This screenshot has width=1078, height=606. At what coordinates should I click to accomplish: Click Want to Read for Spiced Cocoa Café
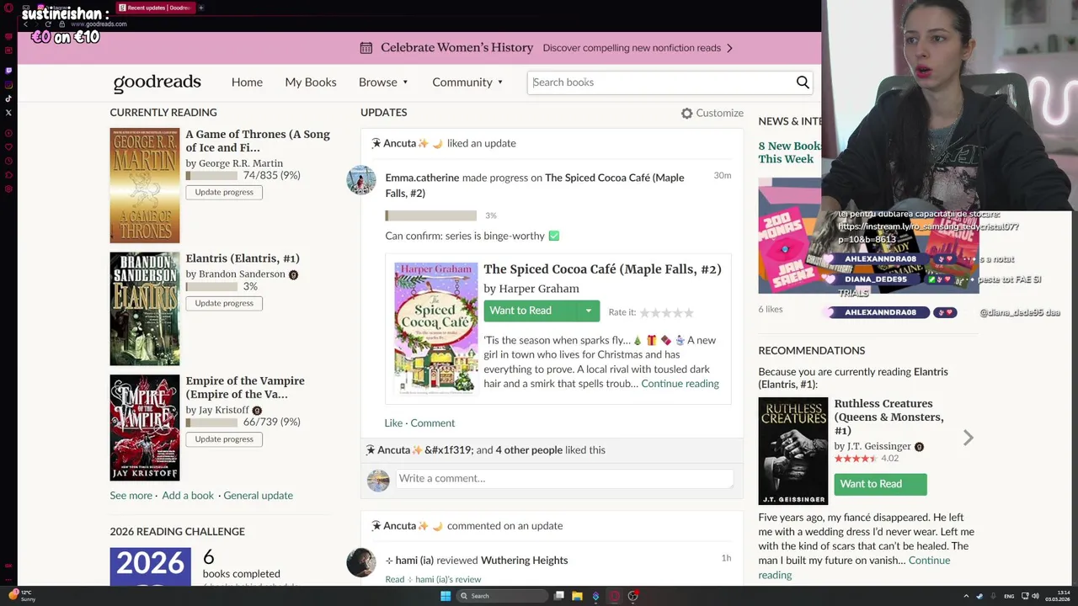pos(530,311)
